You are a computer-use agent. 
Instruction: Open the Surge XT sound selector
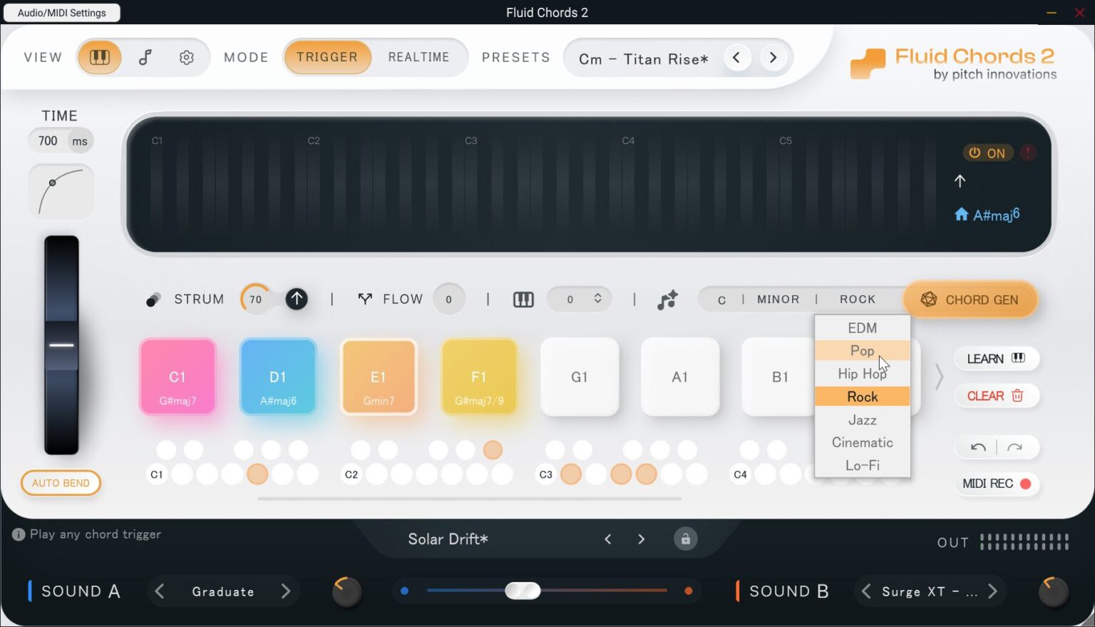point(929,591)
